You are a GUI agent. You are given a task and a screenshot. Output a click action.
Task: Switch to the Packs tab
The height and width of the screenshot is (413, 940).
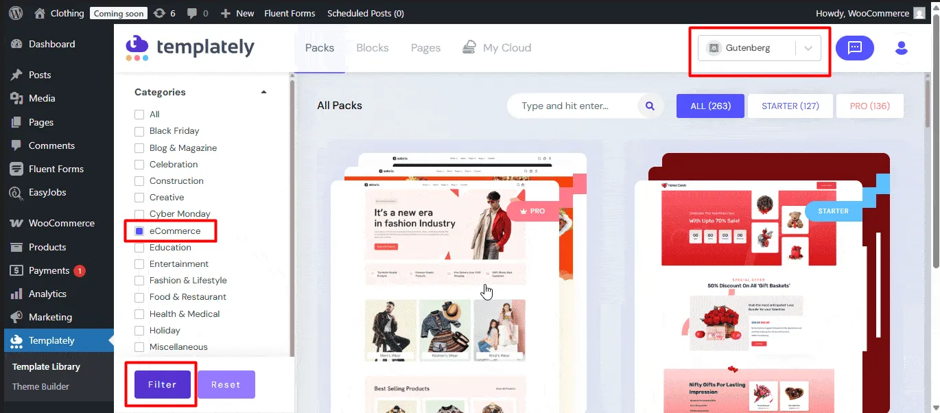point(320,48)
